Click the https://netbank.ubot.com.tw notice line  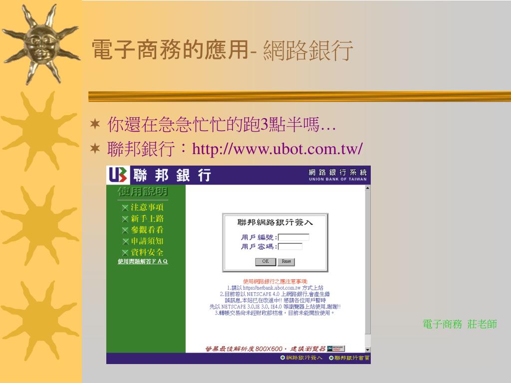pyautogui.click(x=275, y=288)
